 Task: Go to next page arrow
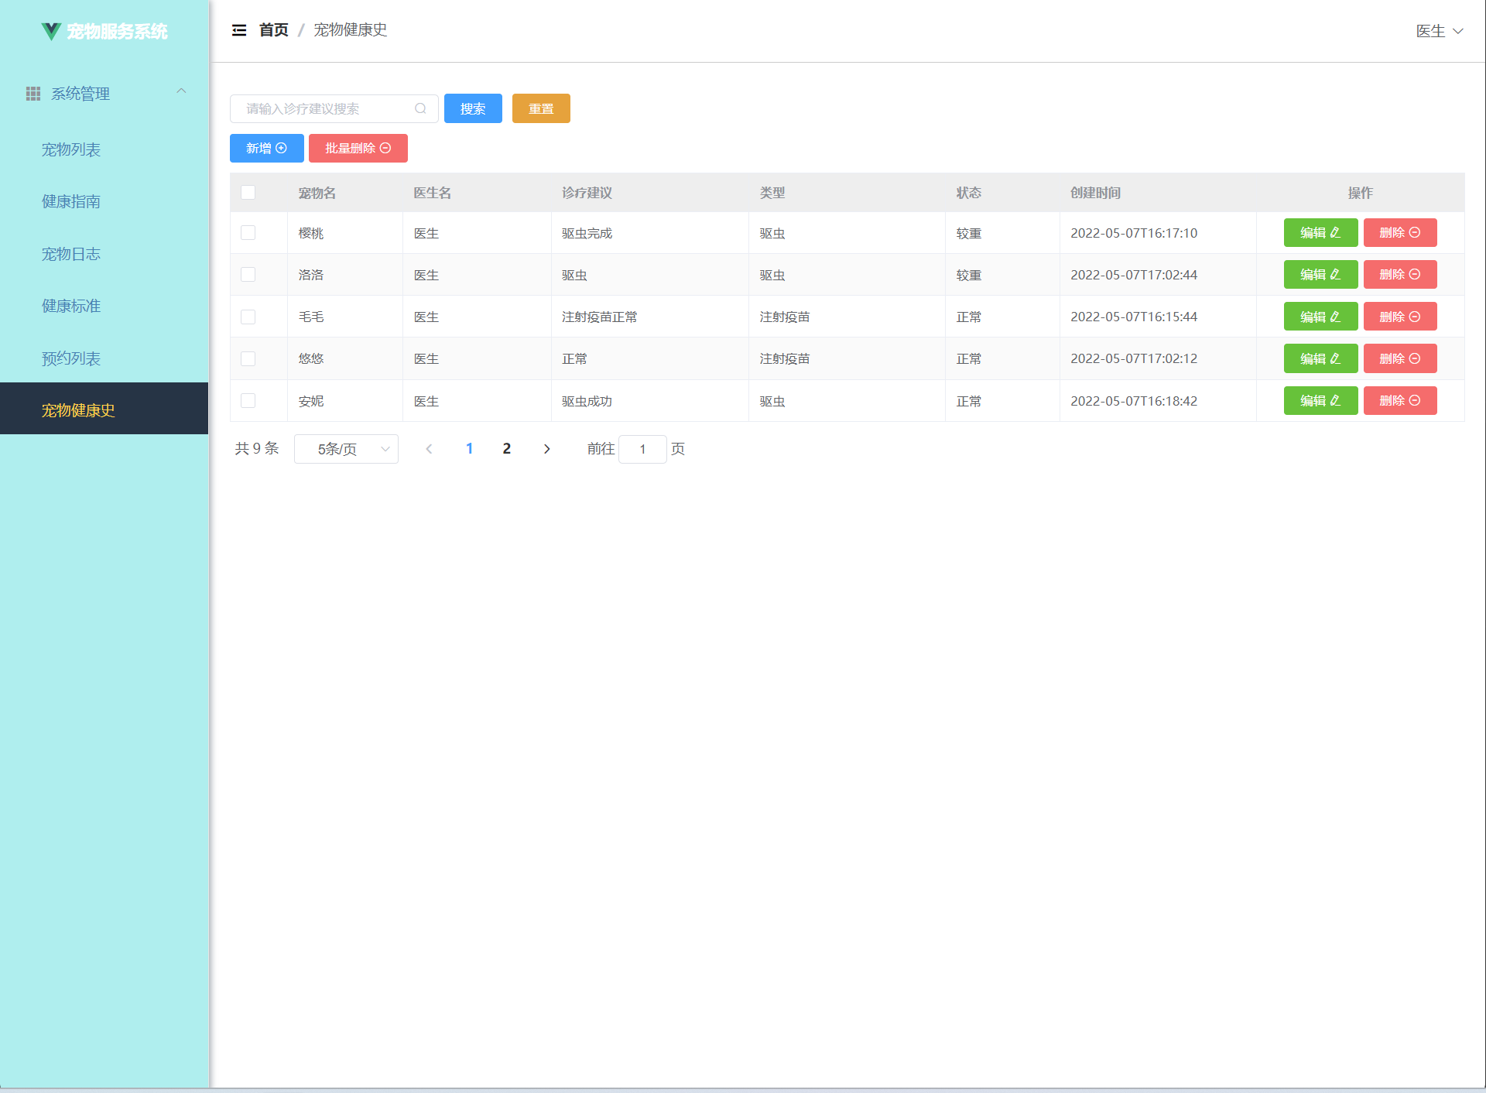[x=546, y=449]
